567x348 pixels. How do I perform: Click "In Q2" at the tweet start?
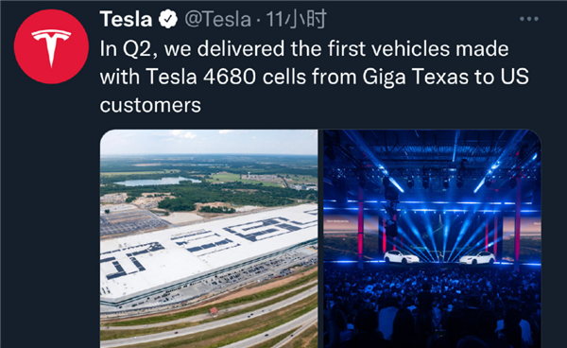125,49
